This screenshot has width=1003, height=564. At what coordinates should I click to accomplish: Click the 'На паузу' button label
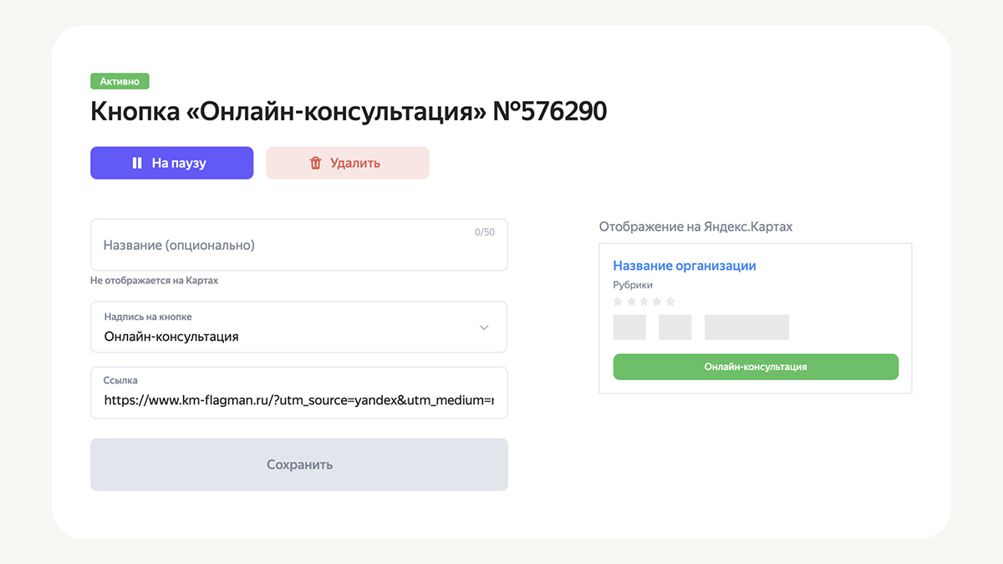tap(179, 163)
